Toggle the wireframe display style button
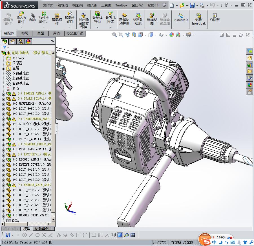Screen dimensions: 254x246 (113, 235)
